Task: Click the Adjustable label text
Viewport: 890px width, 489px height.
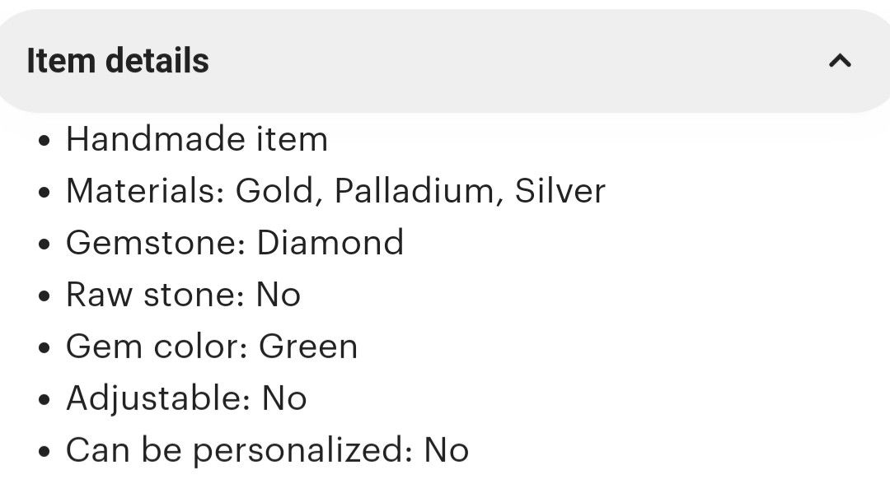Action: pos(158,398)
